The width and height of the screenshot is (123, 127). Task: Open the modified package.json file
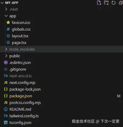pos(21,96)
